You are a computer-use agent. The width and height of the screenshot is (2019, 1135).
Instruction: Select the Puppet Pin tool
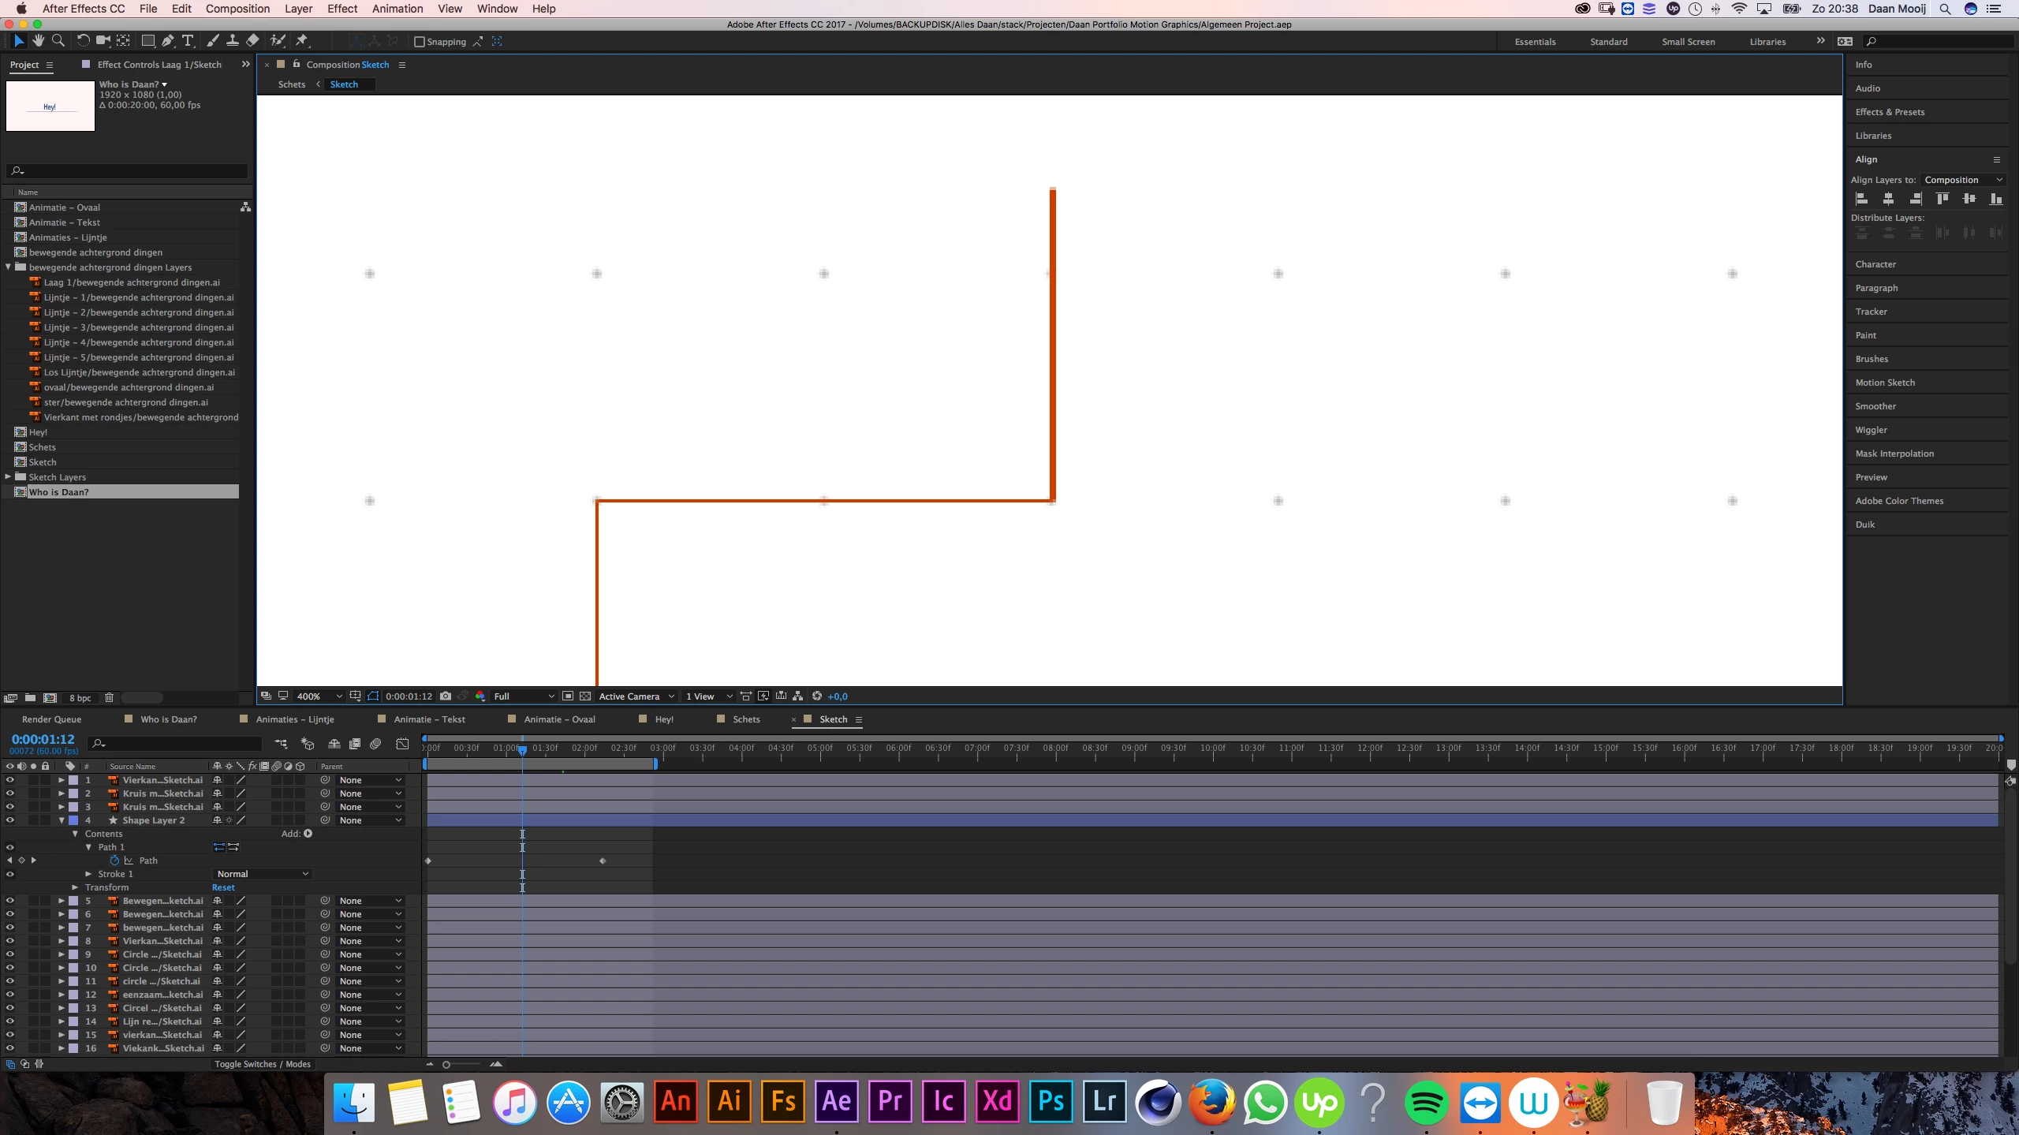(302, 41)
